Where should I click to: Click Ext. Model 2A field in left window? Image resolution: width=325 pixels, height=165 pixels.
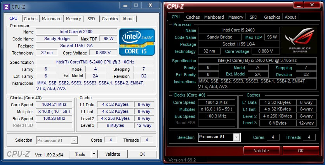click(x=96, y=76)
